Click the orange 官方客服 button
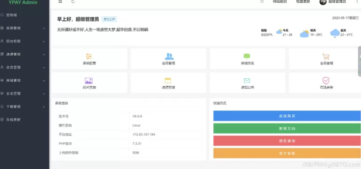 (287, 153)
